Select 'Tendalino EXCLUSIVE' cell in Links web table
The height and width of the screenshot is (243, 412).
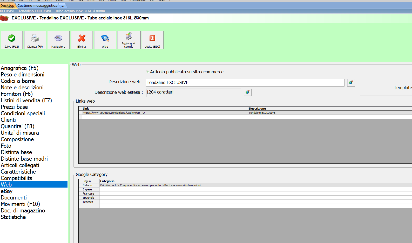point(330,113)
